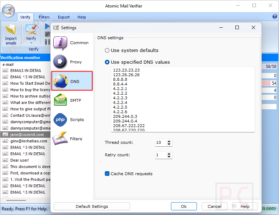Viewport: 279px width, 215px height.
Task: Click the Verify envelope icon in ribbon
Action: pyautogui.click(x=31, y=30)
